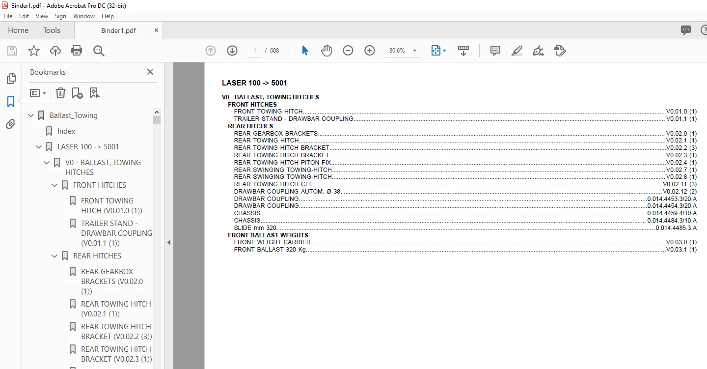This screenshot has width=707, height=369.
Task: Collapse the LASER 100 -> 5001 bookmark
Action: pyautogui.click(x=39, y=147)
